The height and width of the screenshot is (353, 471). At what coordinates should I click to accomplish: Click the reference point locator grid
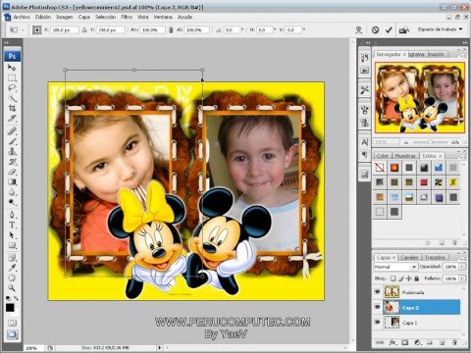pyautogui.click(x=36, y=29)
